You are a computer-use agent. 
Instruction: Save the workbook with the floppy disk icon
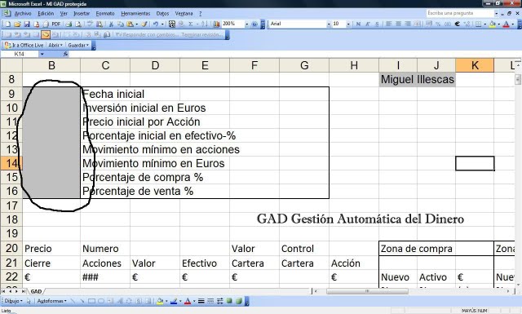27,24
